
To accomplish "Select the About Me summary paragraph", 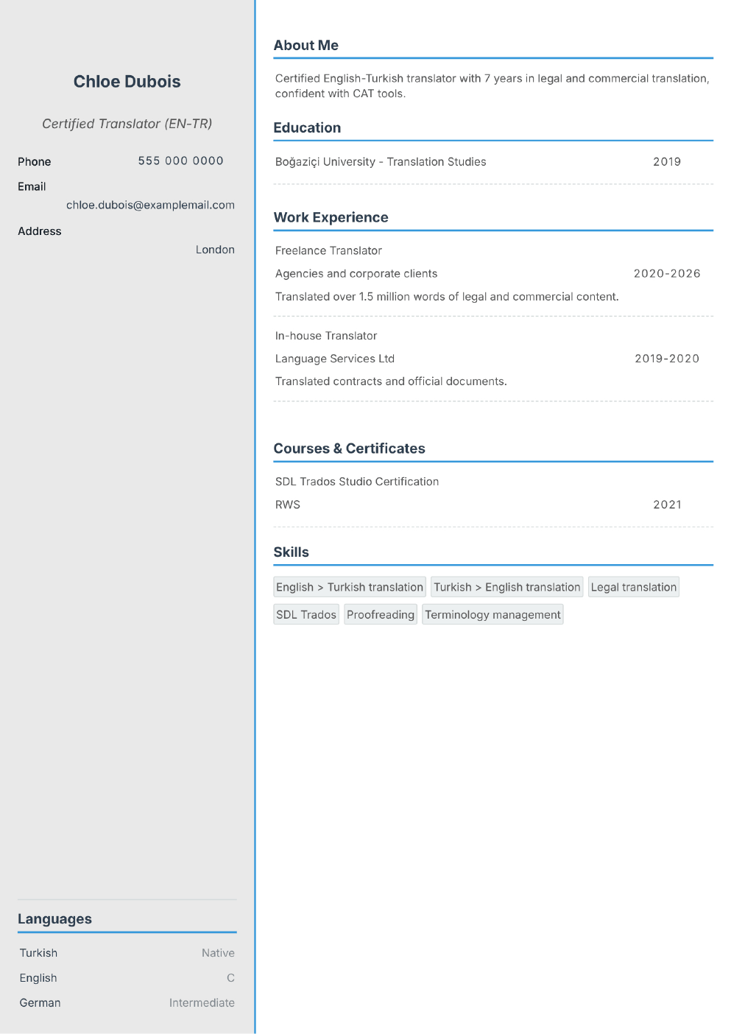I will click(492, 85).
